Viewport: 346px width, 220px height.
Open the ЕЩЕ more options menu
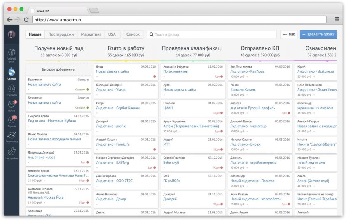[289, 34]
